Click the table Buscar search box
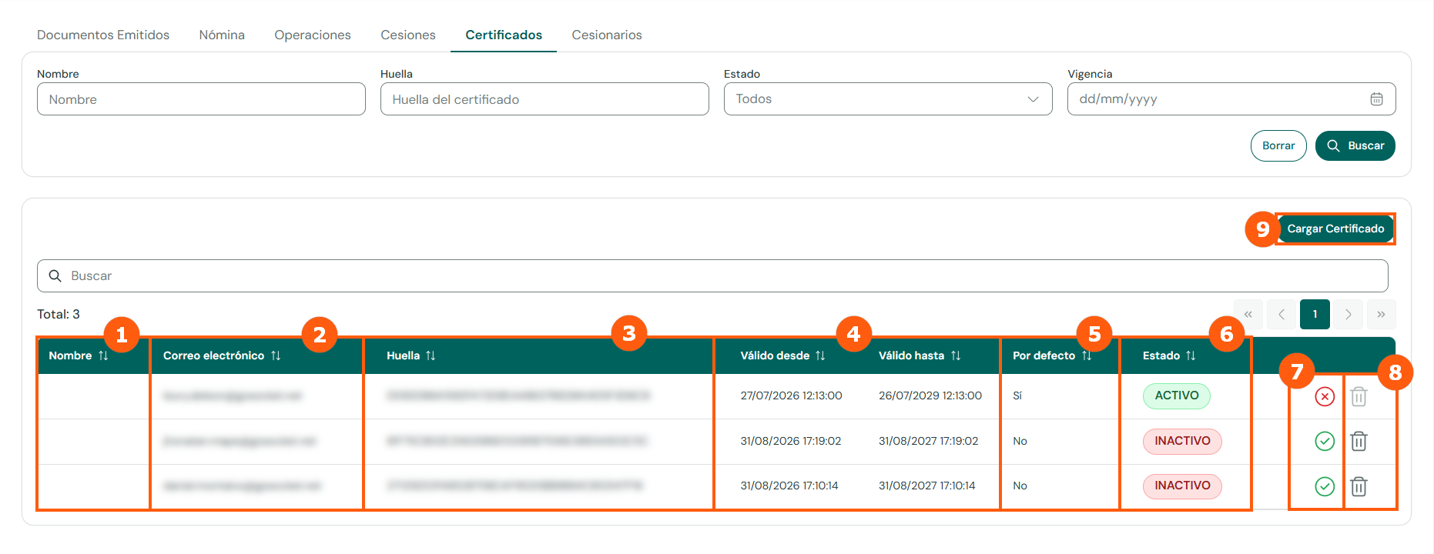The image size is (1434, 554). coord(712,275)
